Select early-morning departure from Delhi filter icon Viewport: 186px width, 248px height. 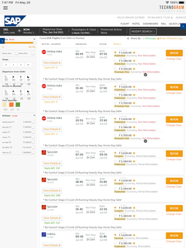6,78
